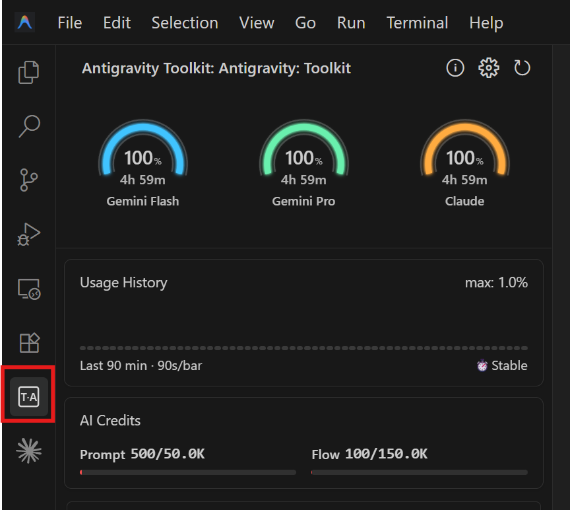Click the Flow 100/150.0K value
Viewport: 570px width, 510px height.
(x=369, y=455)
